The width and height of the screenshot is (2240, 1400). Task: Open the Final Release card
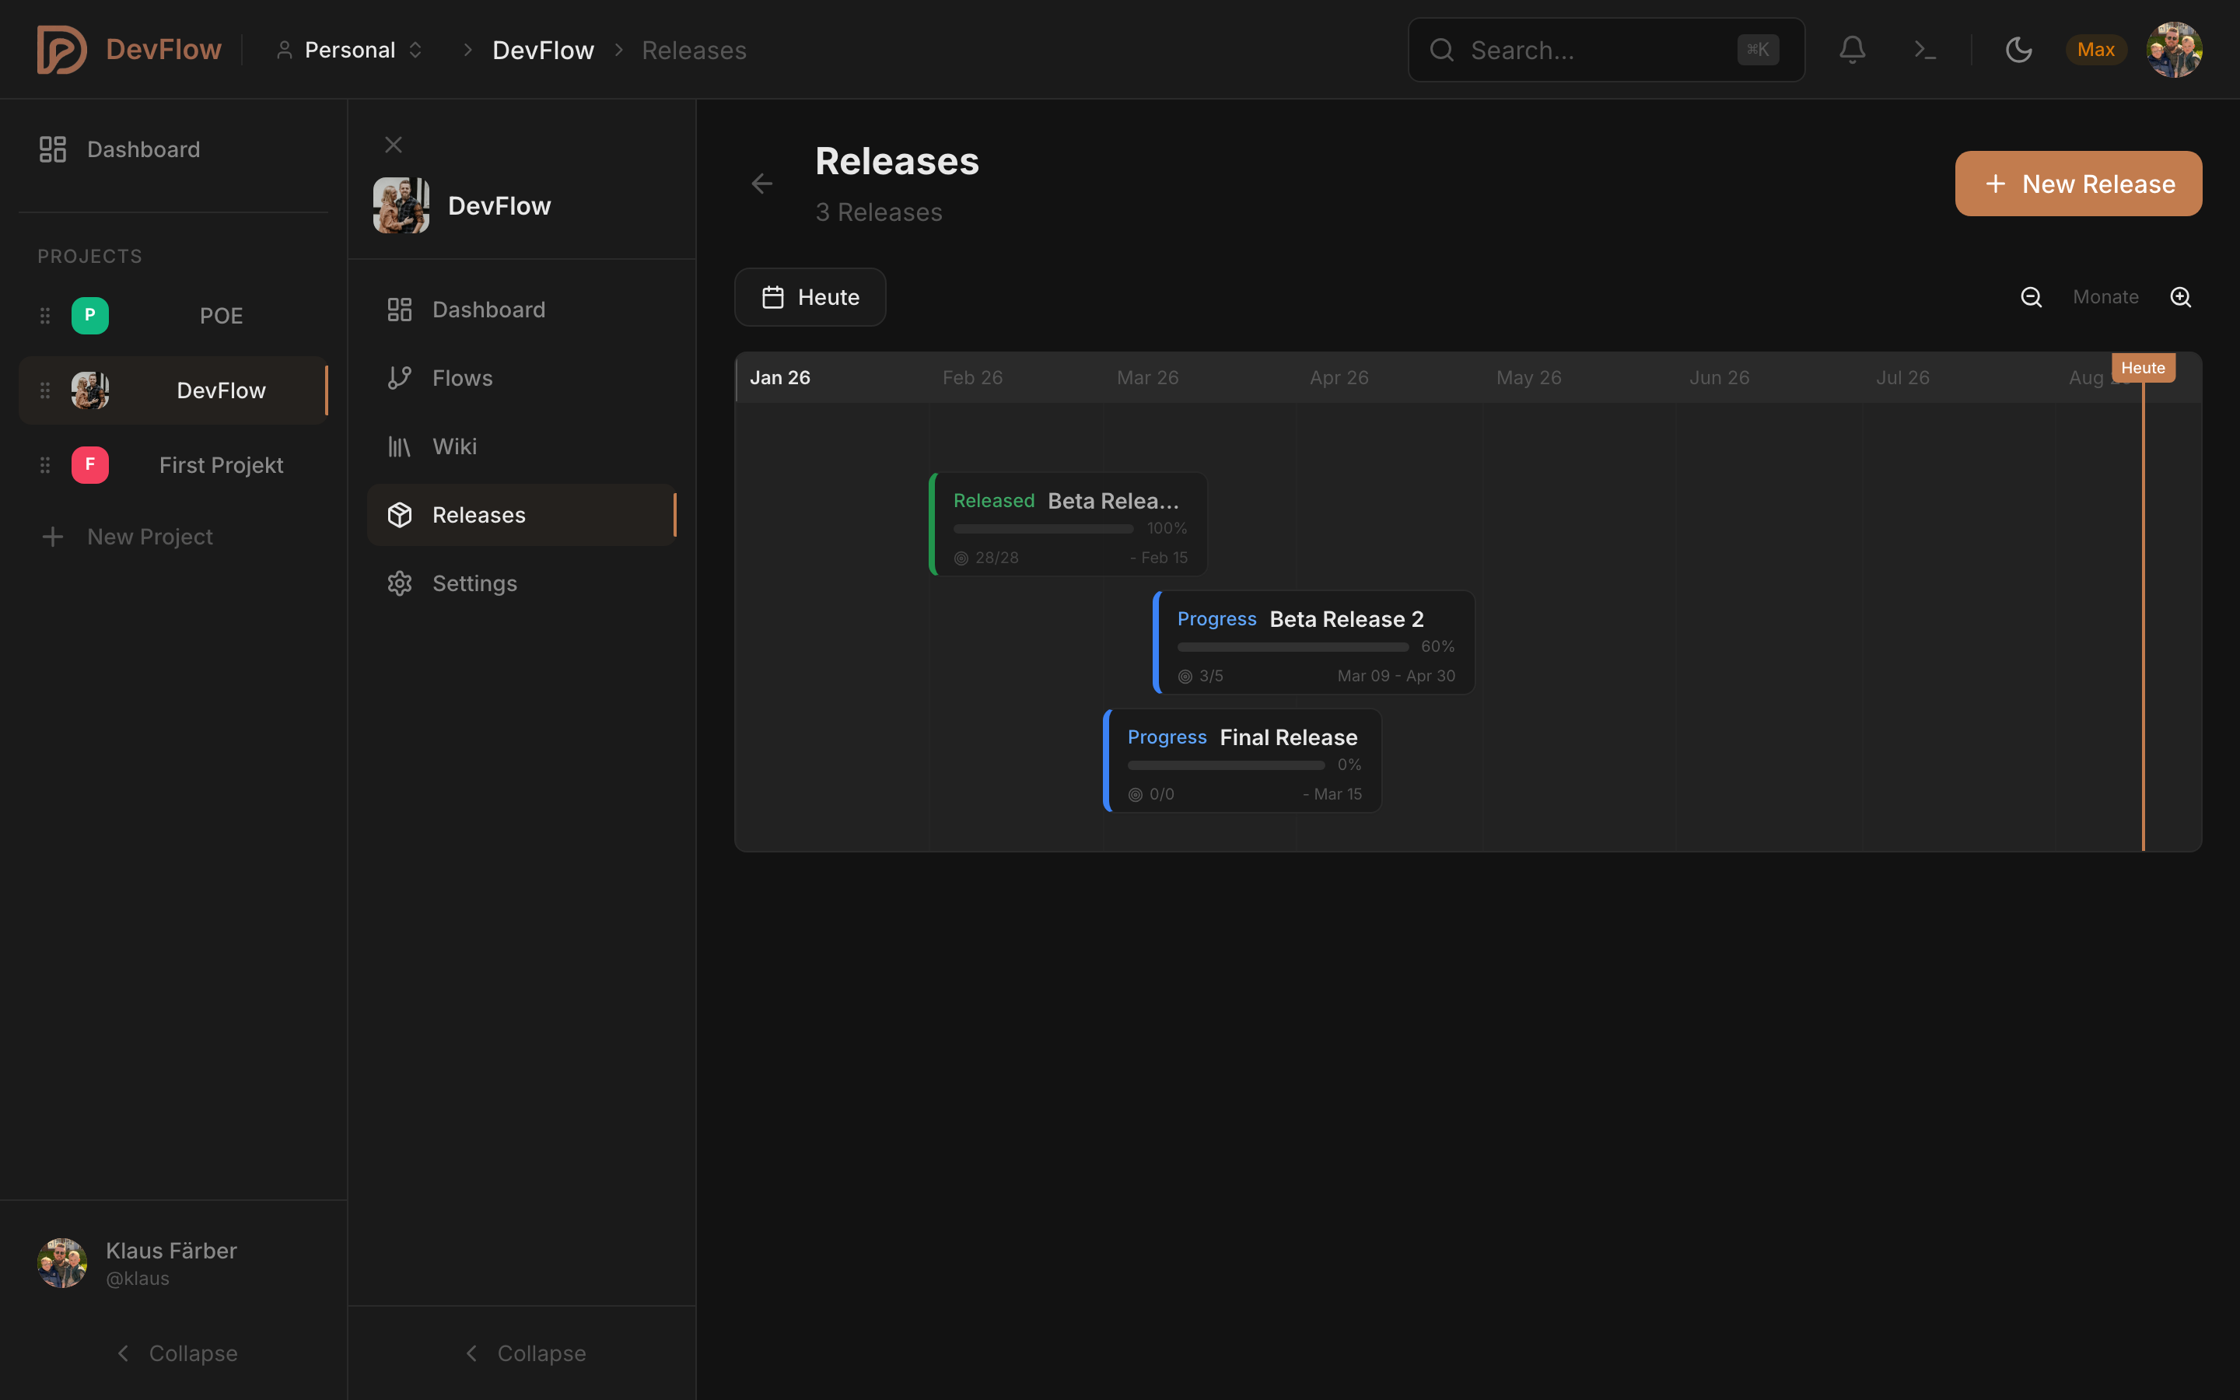pyautogui.click(x=1242, y=761)
